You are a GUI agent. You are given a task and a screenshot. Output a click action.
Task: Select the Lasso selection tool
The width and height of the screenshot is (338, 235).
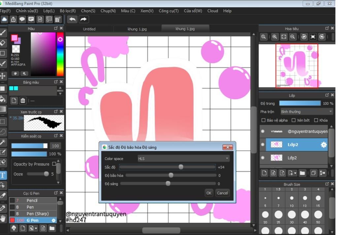[3, 132]
